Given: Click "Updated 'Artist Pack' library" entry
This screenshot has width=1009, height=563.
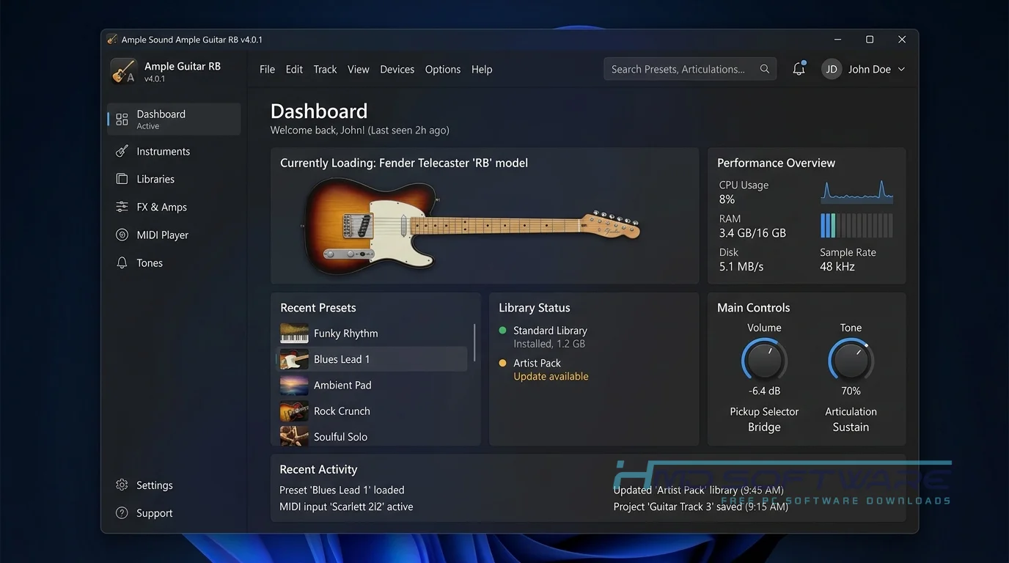Looking at the screenshot, I should 699,490.
